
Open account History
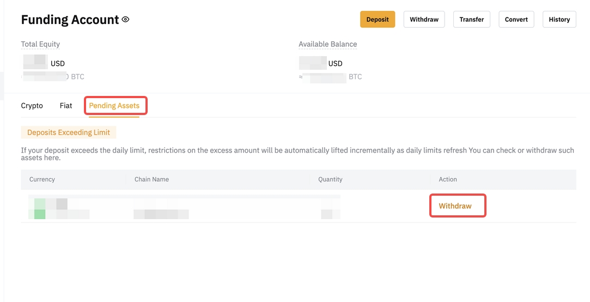pos(559,20)
